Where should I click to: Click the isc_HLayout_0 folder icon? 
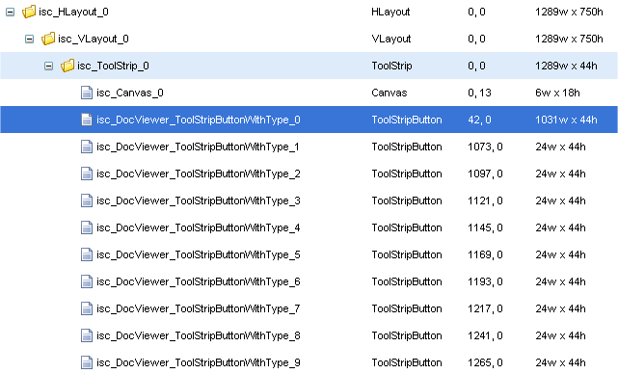click(x=29, y=12)
